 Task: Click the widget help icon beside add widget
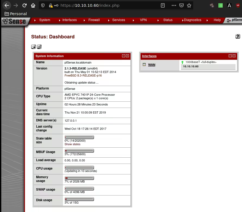39,47
